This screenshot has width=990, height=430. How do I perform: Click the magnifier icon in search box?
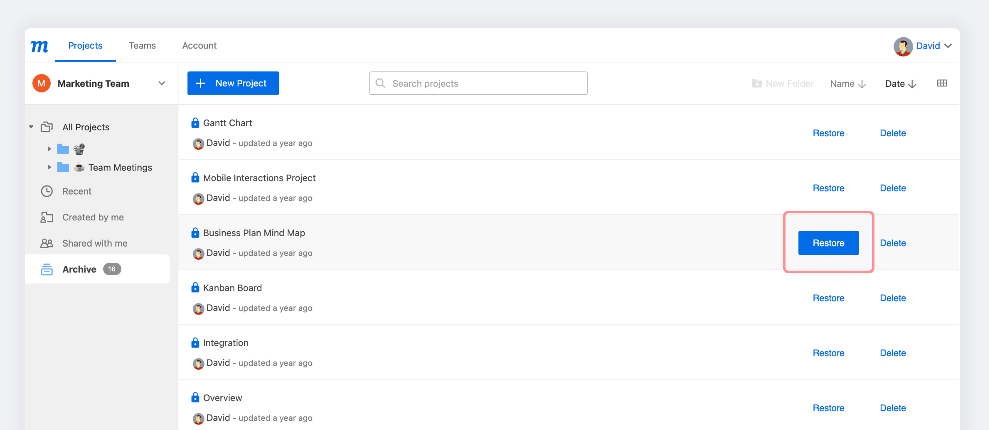click(380, 83)
